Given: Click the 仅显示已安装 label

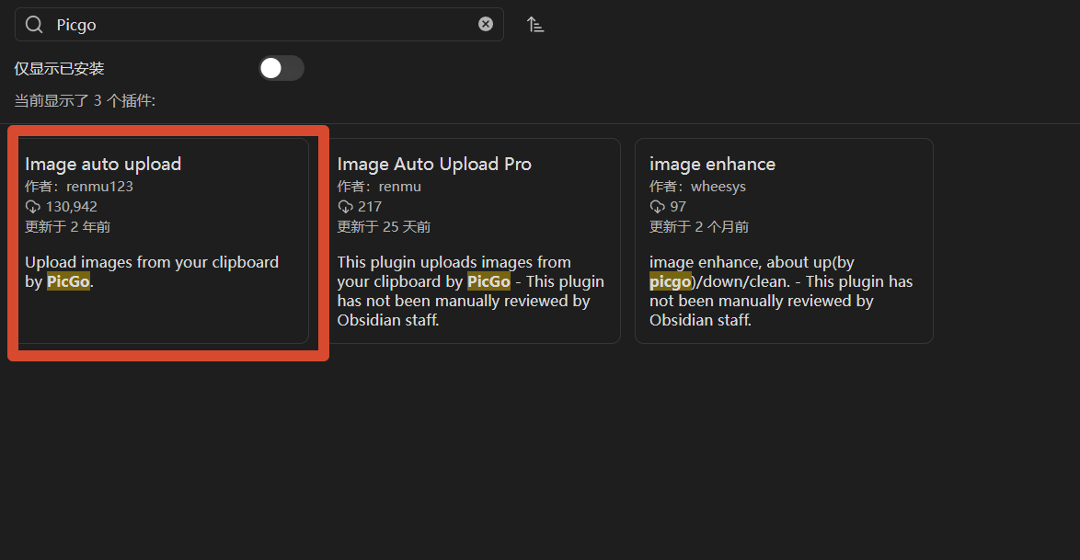Looking at the screenshot, I should pyautogui.click(x=59, y=69).
